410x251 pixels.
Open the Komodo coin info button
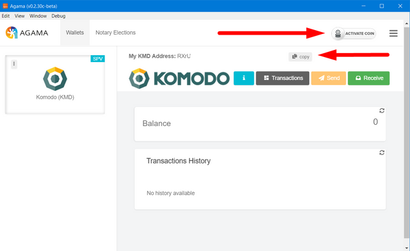coord(243,78)
